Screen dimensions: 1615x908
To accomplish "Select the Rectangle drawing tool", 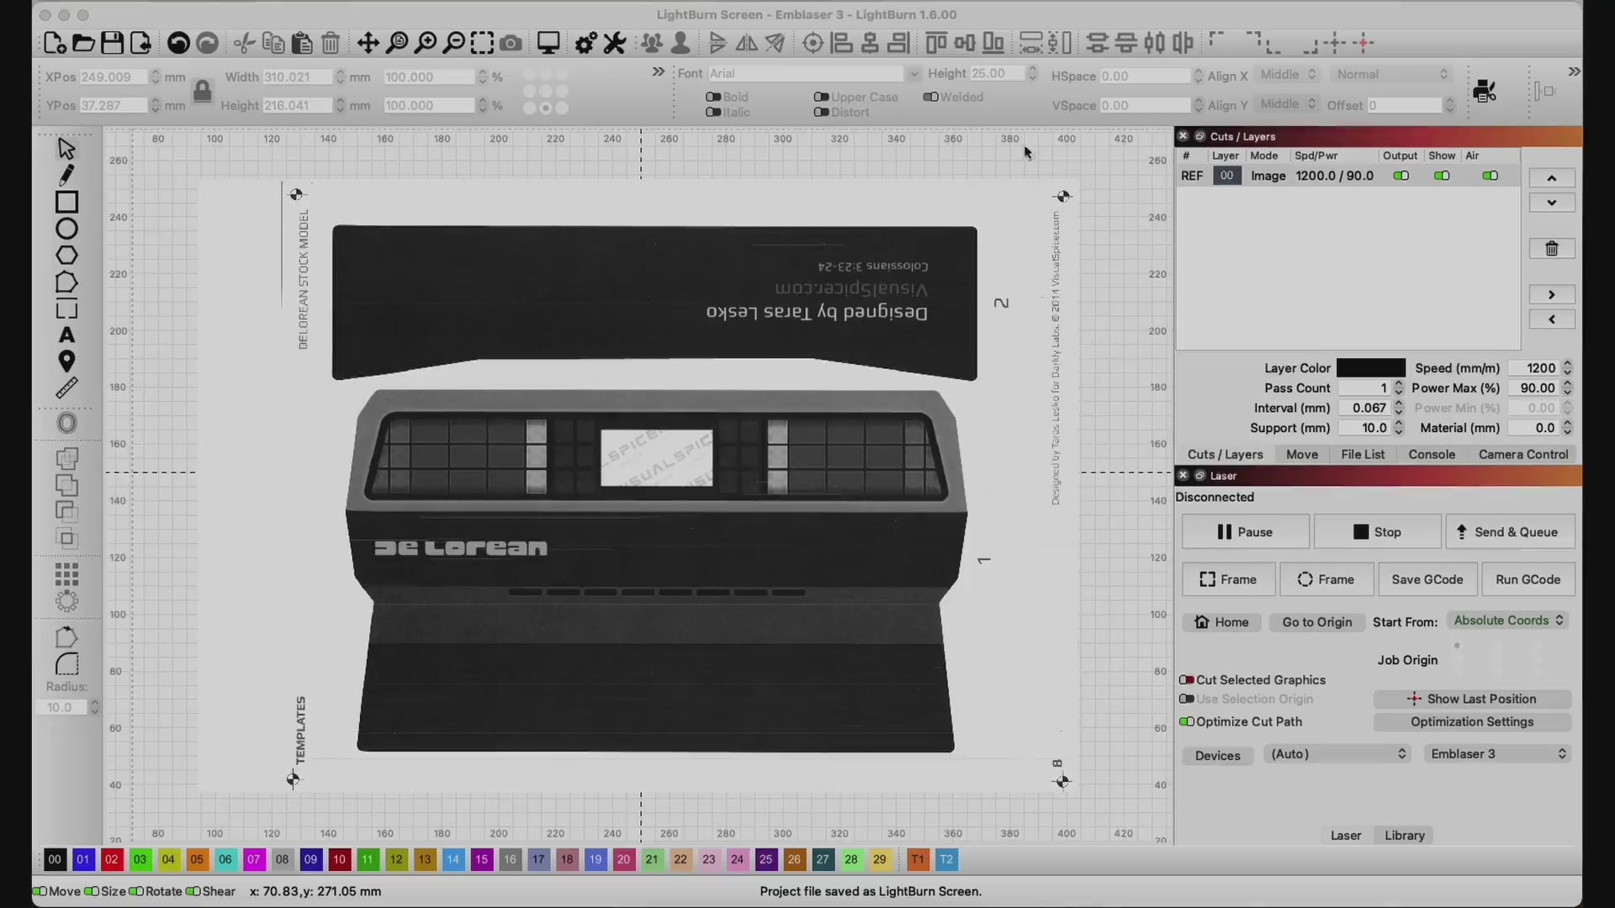I will (x=66, y=202).
